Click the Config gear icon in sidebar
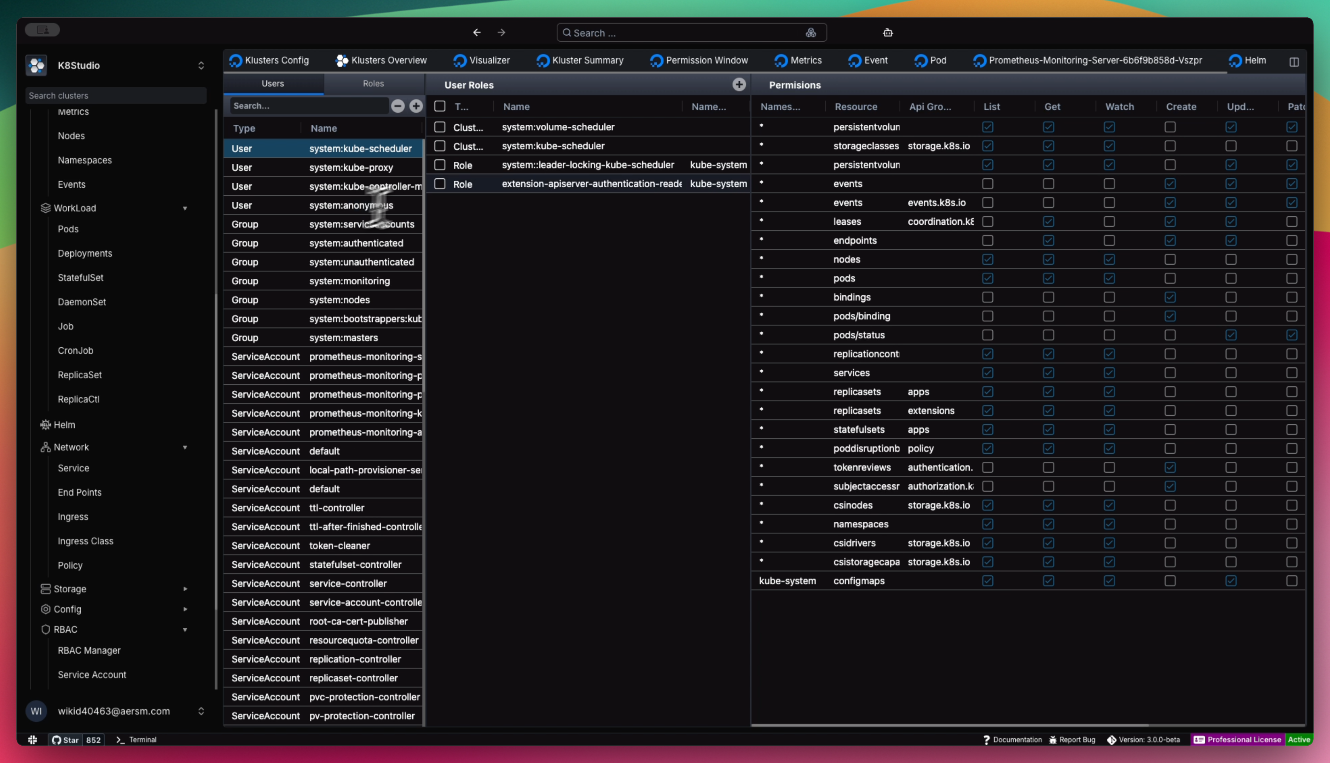1330x763 pixels. coord(46,609)
